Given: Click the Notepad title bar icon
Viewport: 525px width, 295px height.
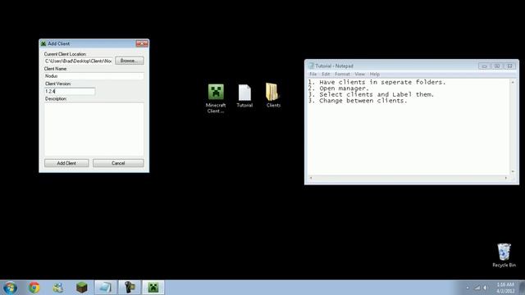Looking at the screenshot, I should (311, 66).
